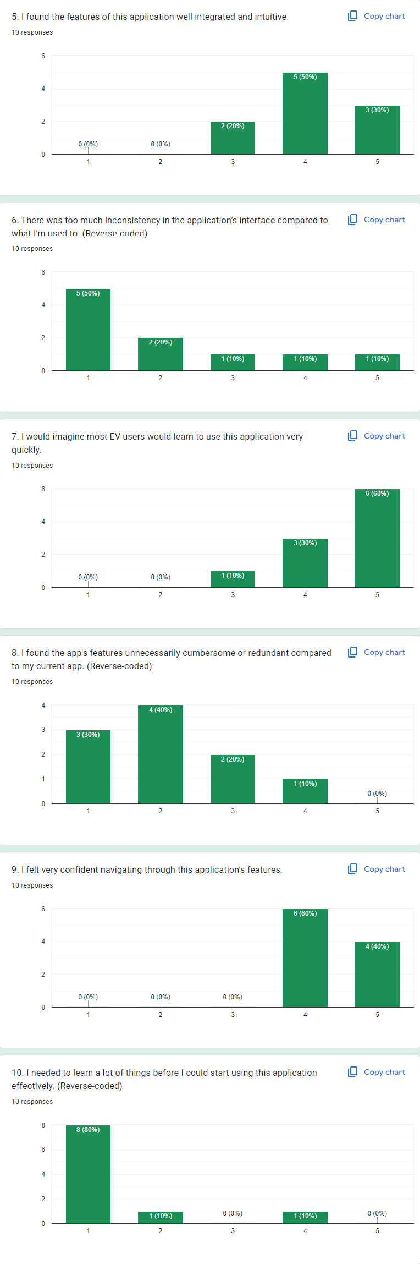Click the copy icon for question 9 chart
Screen dimensions: 420x1264
pyautogui.click(x=353, y=869)
